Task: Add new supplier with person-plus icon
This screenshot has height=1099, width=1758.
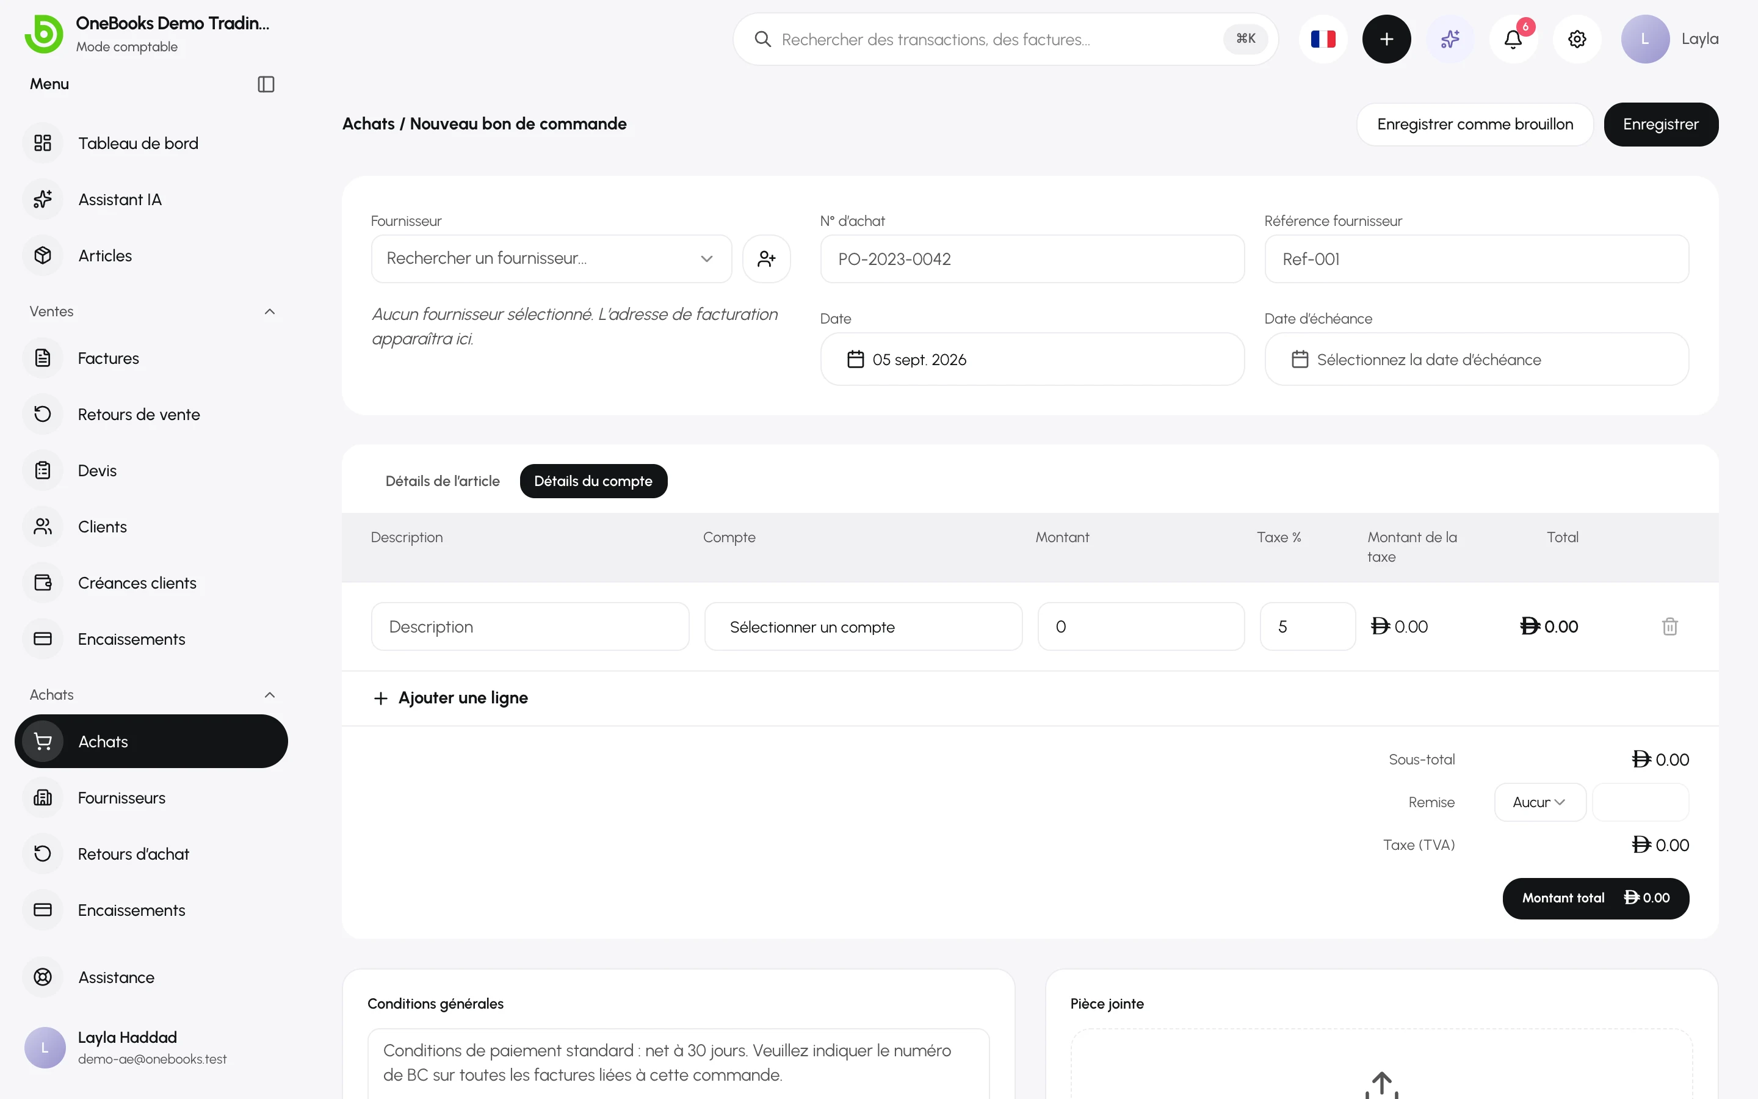Action: (x=767, y=259)
